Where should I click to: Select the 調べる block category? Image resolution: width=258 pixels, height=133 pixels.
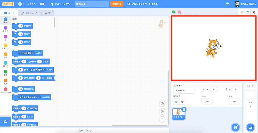5,64
